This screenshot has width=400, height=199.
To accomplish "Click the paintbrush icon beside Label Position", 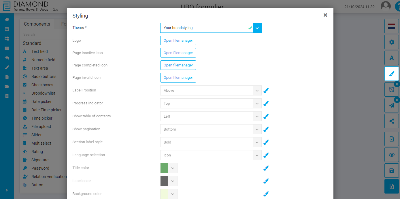I will coord(266,91).
